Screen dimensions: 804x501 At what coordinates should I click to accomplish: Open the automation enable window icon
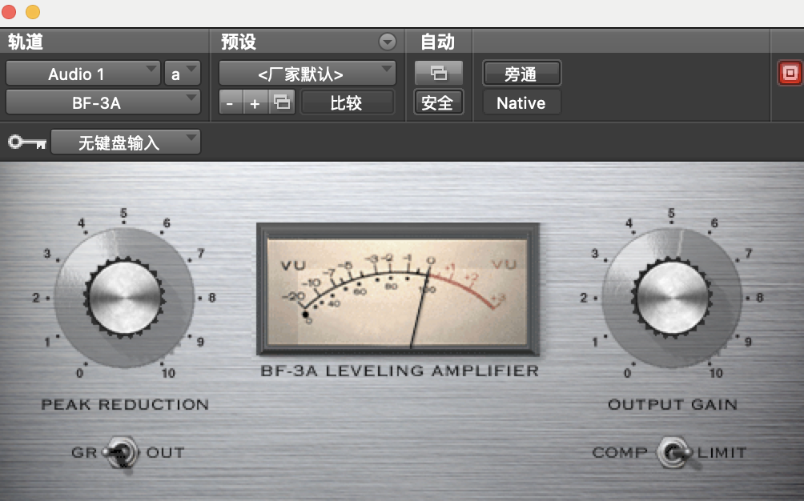tap(438, 74)
